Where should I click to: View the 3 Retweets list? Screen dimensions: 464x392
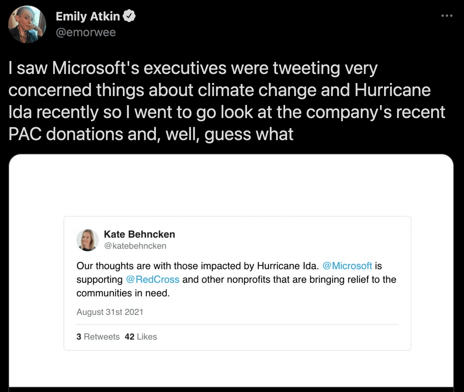98,337
